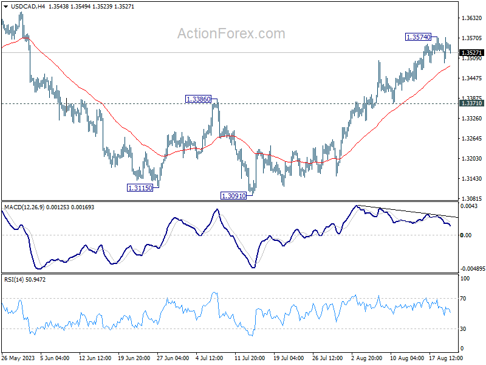Click the 27 Jun 04:00 time label
Screen dimensions: 486x365
click(173, 358)
